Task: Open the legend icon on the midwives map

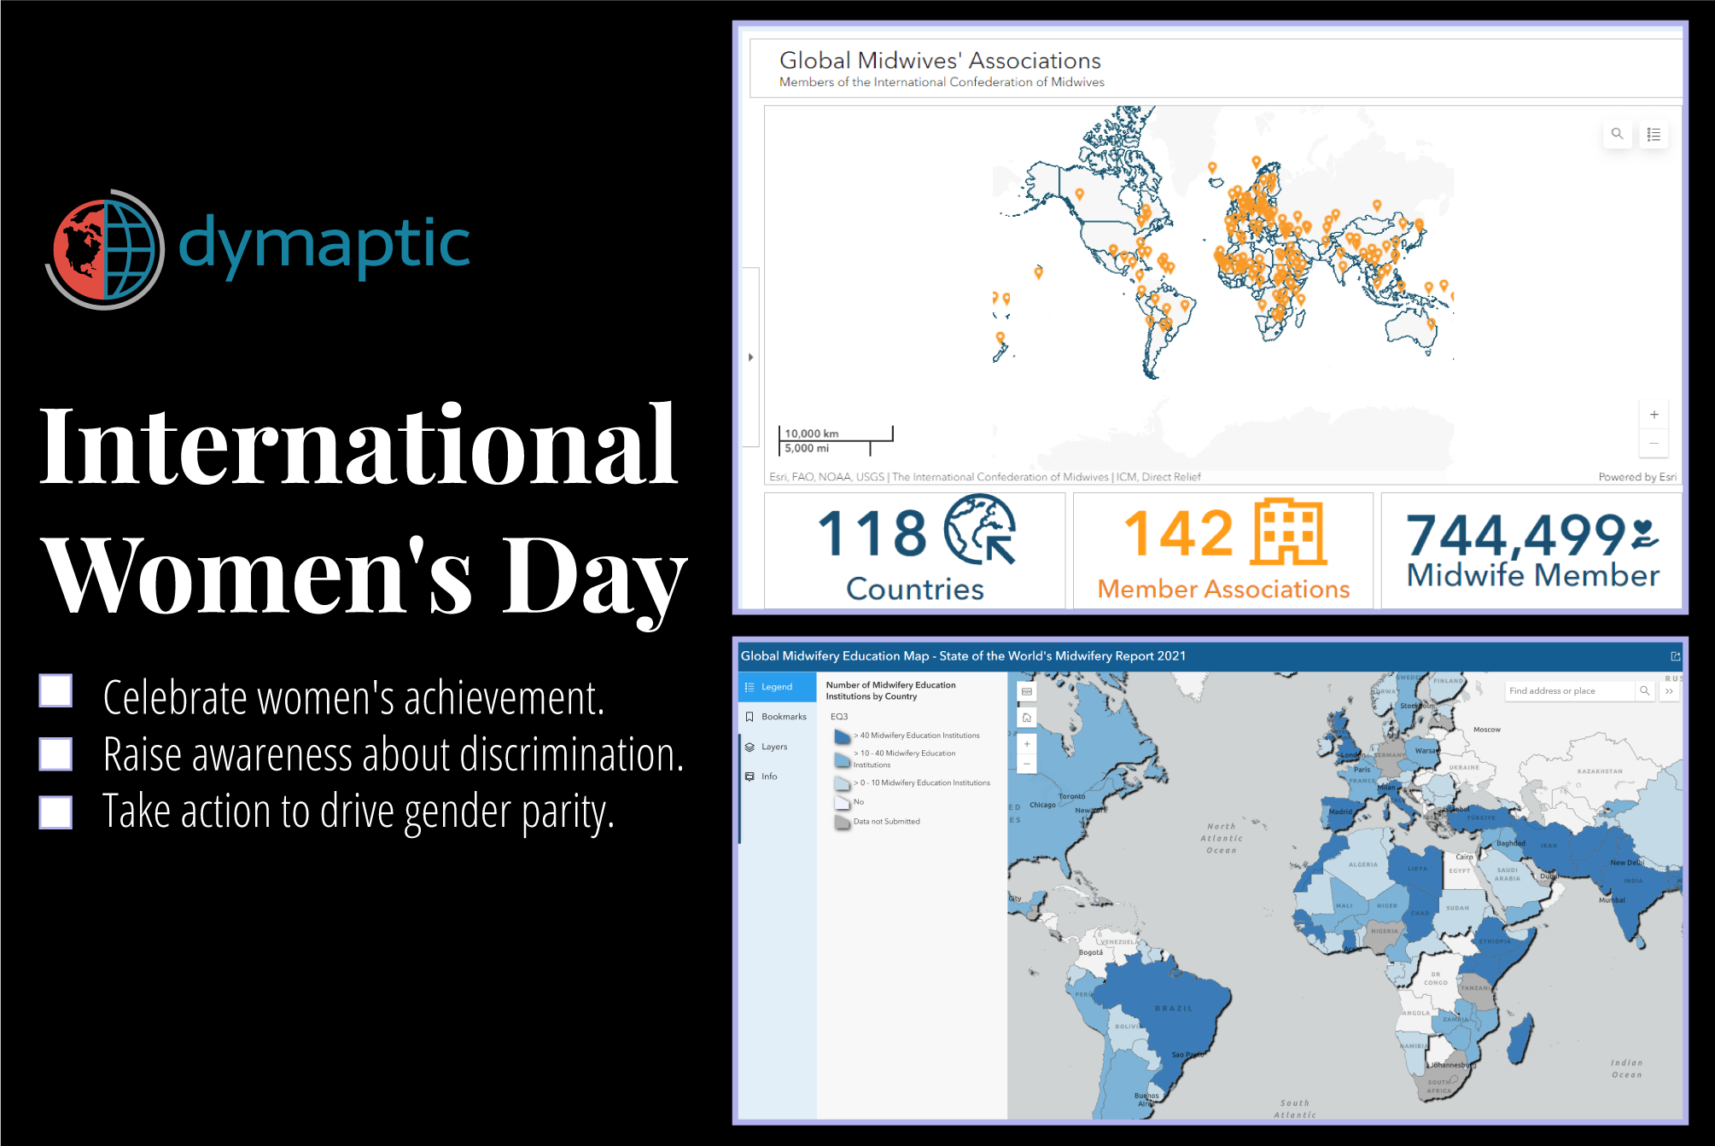Action: [x=1654, y=134]
